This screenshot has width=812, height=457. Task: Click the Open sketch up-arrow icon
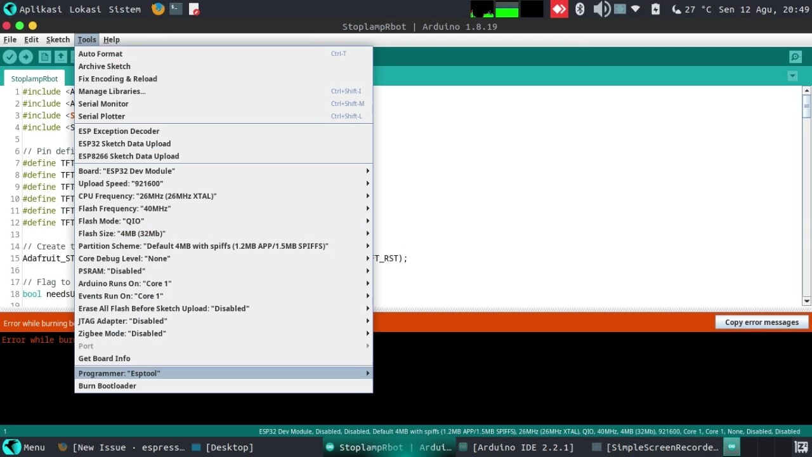point(61,57)
